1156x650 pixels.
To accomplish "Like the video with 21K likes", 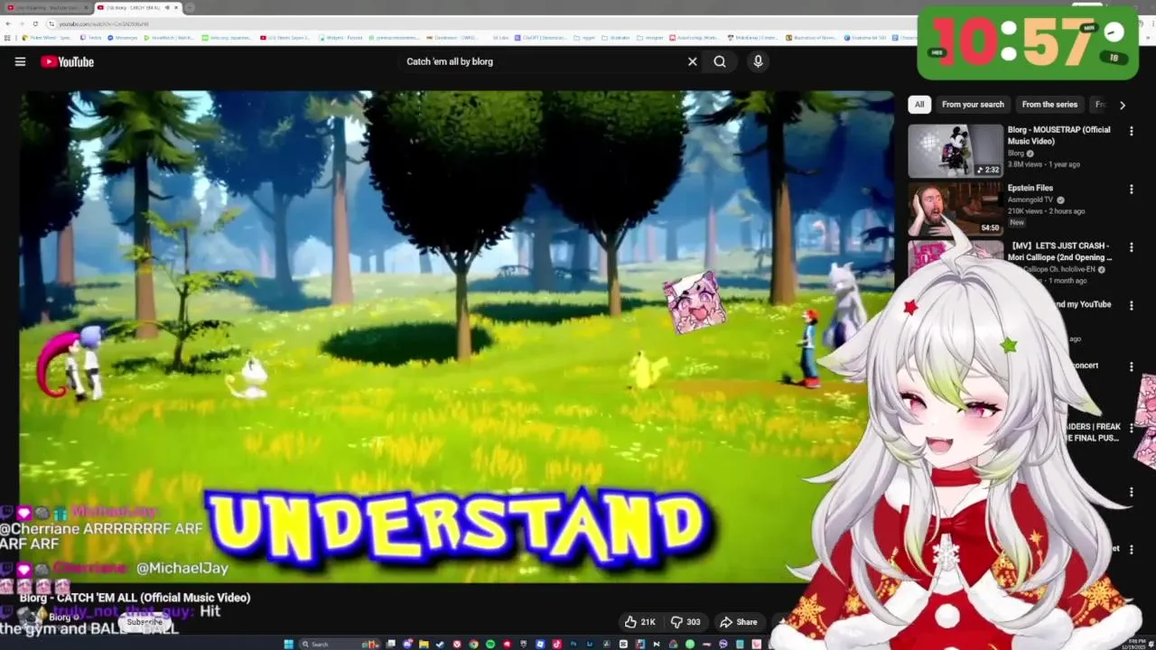I will 640,622.
